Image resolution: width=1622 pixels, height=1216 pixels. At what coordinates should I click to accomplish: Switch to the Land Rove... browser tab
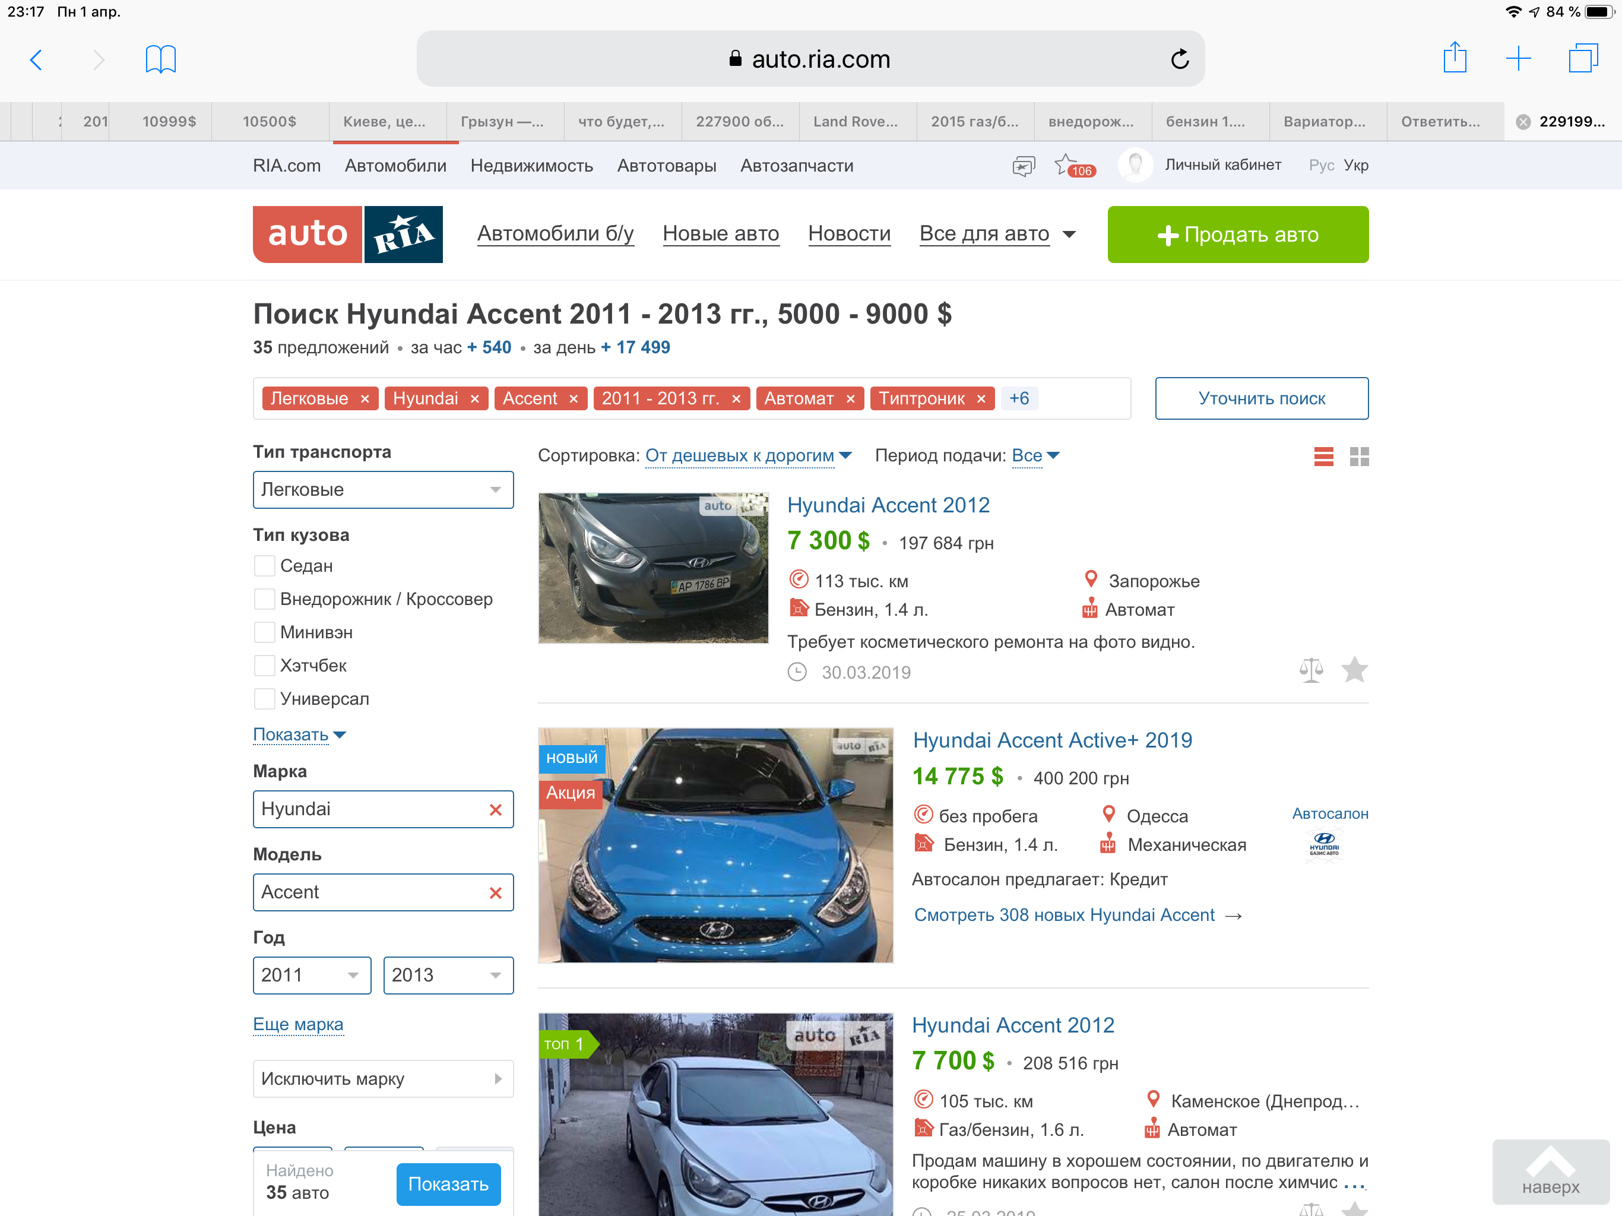[x=855, y=122]
